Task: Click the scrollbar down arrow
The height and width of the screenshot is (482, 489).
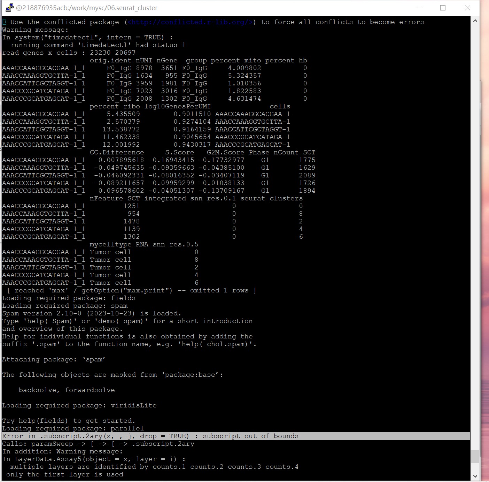Action: click(x=475, y=476)
